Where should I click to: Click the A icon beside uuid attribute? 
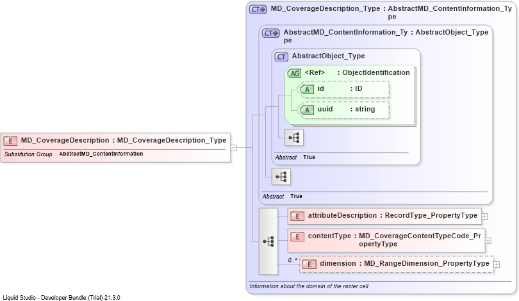(x=307, y=110)
